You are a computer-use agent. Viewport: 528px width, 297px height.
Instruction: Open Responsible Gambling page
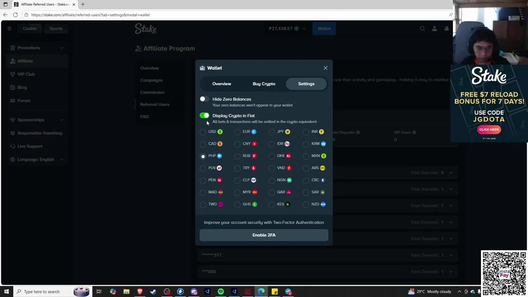tap(37, 133)
